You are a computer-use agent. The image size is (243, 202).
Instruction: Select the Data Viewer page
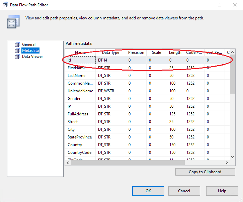click(32, 57)
